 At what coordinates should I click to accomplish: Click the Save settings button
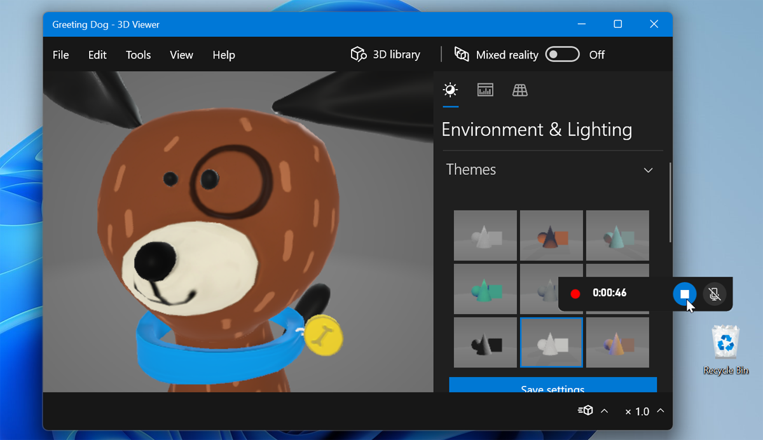click(x=553, y=385)
